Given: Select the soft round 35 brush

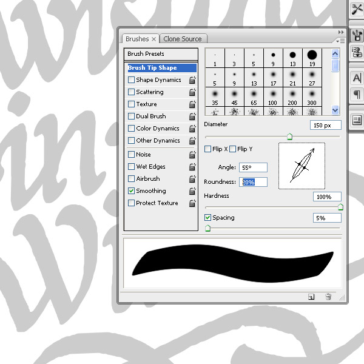Looking at the screenshot, I should tap(215, 97).
